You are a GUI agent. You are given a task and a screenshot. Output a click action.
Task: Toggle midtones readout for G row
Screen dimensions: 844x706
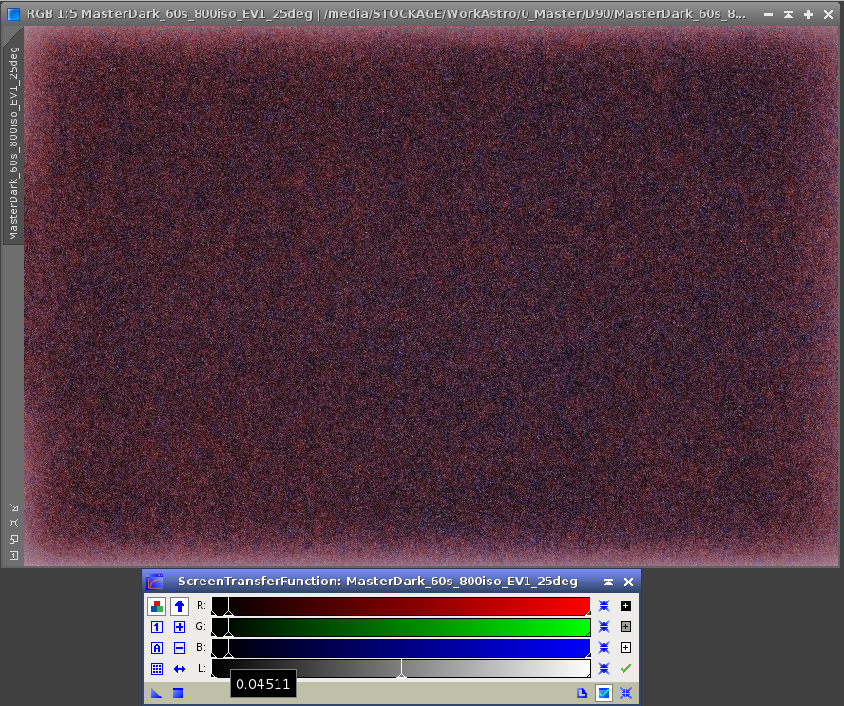pyautogui.click(x=625, y=627)
